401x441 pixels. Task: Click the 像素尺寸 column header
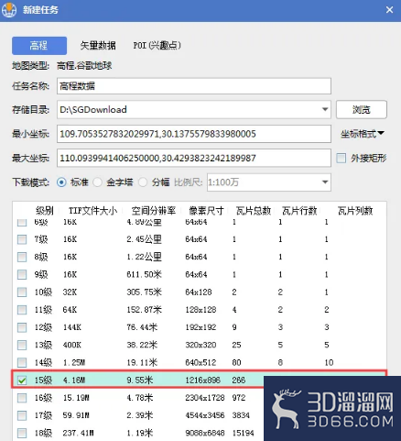(207, 211)
